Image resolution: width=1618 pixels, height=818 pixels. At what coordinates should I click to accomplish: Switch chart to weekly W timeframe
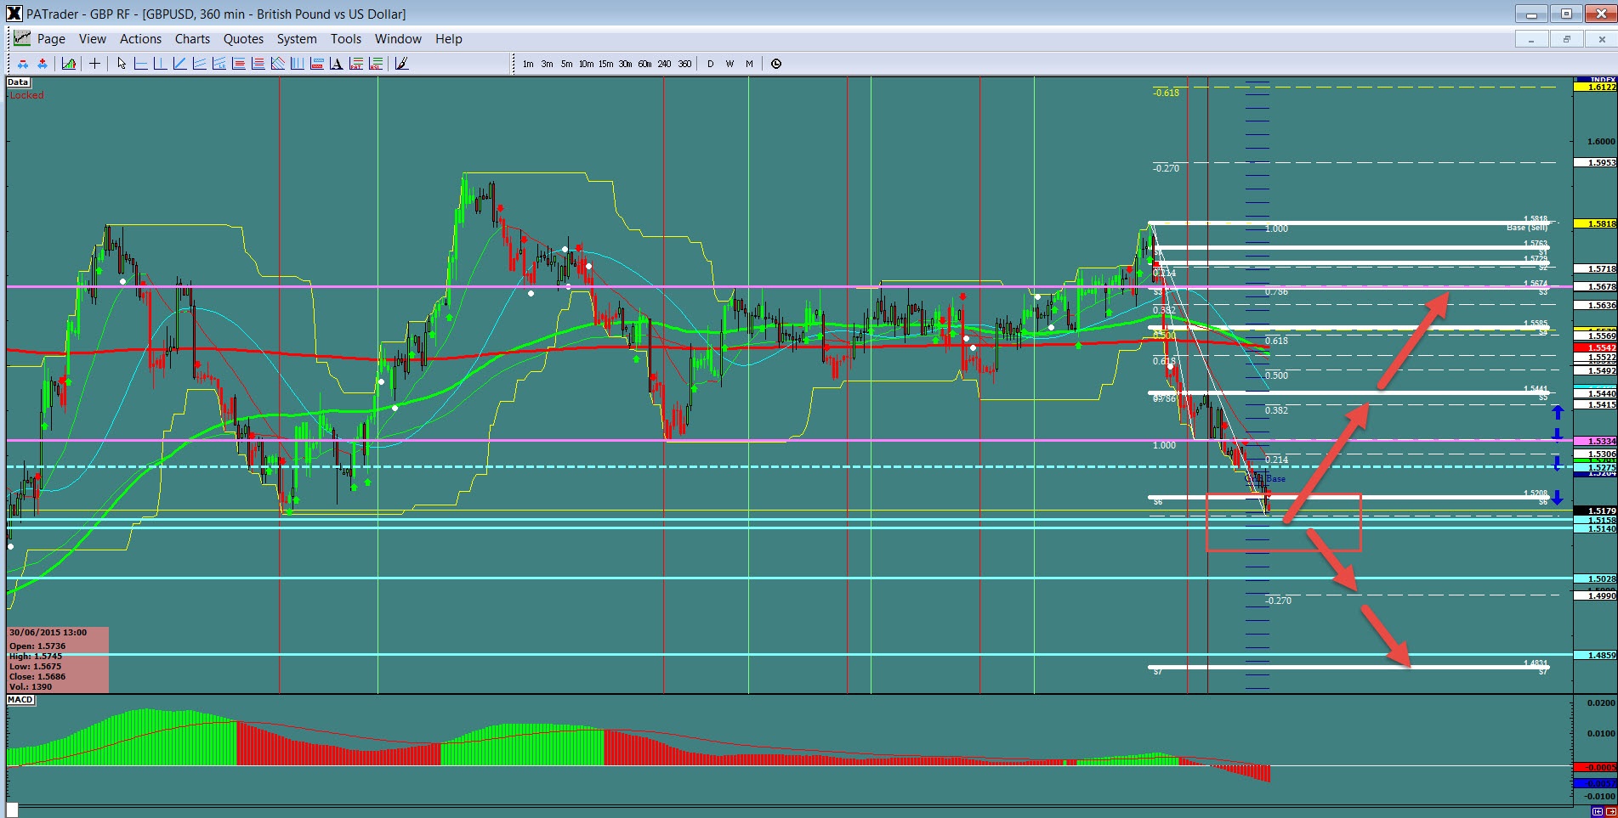point(730,64)
